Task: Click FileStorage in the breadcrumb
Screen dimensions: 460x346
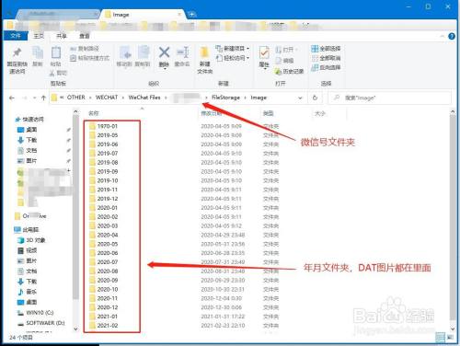Action: coord(225,98)
